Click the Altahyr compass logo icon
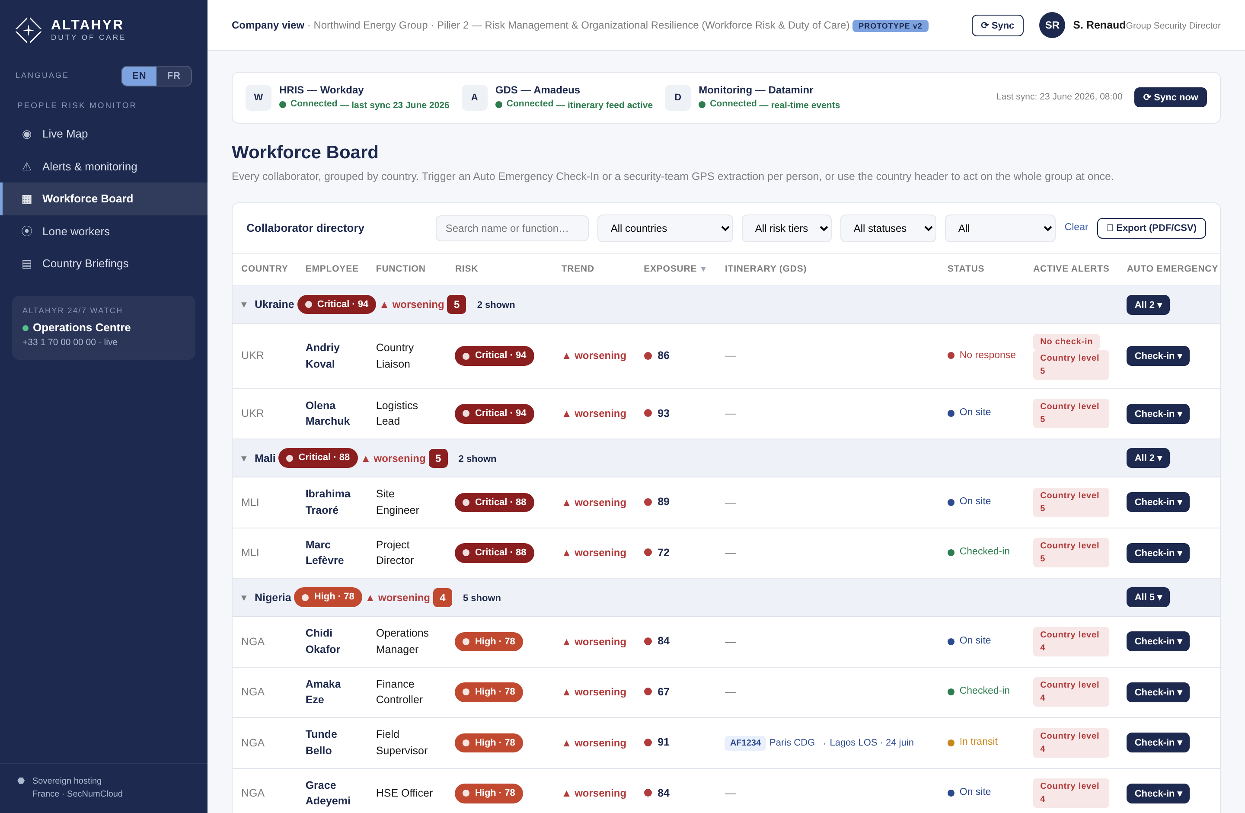 pyautogui.click(x=28, y=30)
